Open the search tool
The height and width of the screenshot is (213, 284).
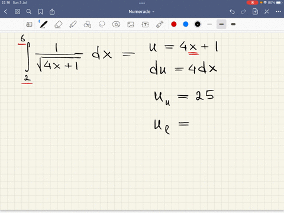click(x=29, y=12)
